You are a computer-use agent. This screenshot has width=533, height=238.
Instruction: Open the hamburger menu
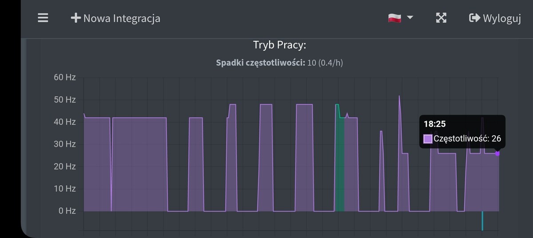tap(43, 18)
